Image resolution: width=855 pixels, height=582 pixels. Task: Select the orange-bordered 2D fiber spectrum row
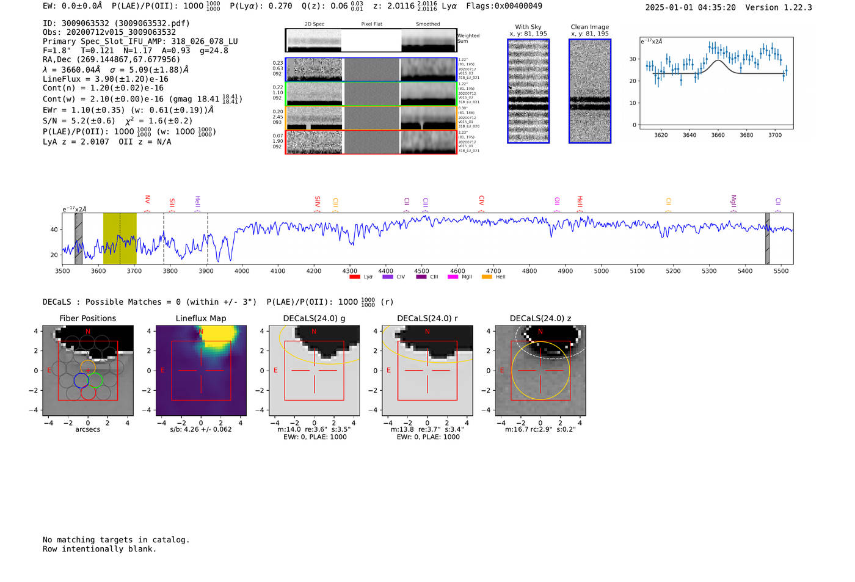371,118
